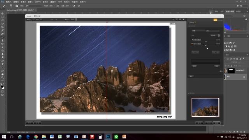Switch to the Histogram panel tab

point(230,11)
